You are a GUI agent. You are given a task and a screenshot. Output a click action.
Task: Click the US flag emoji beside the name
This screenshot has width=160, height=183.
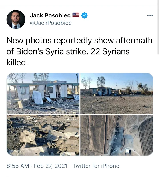[x=76, y=15]
